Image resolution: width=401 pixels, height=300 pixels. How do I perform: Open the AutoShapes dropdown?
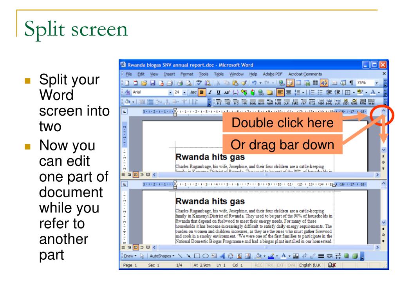pyautogui.click(x=162, y=256)
